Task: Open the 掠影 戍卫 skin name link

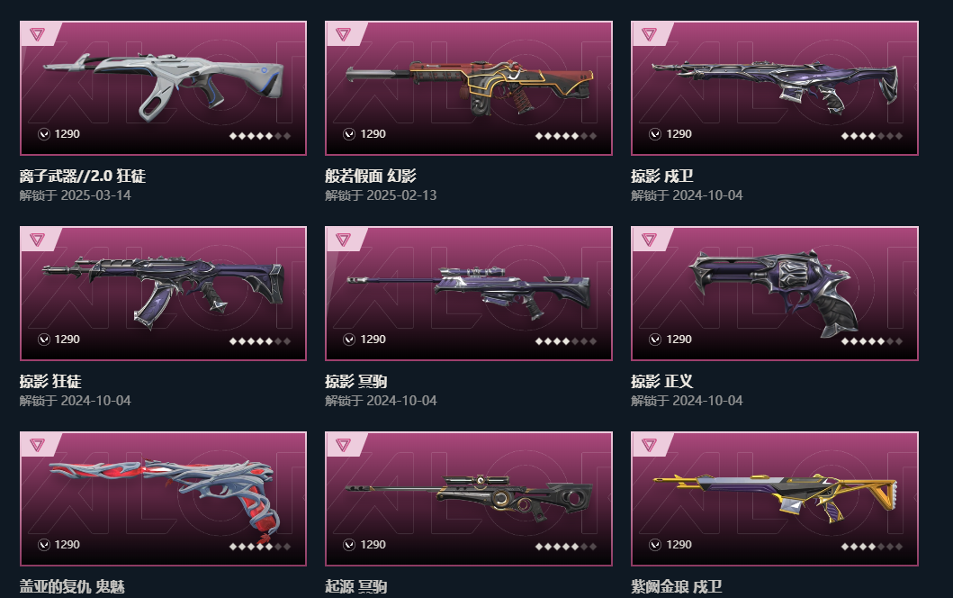Action: click(x=661, y=176)
